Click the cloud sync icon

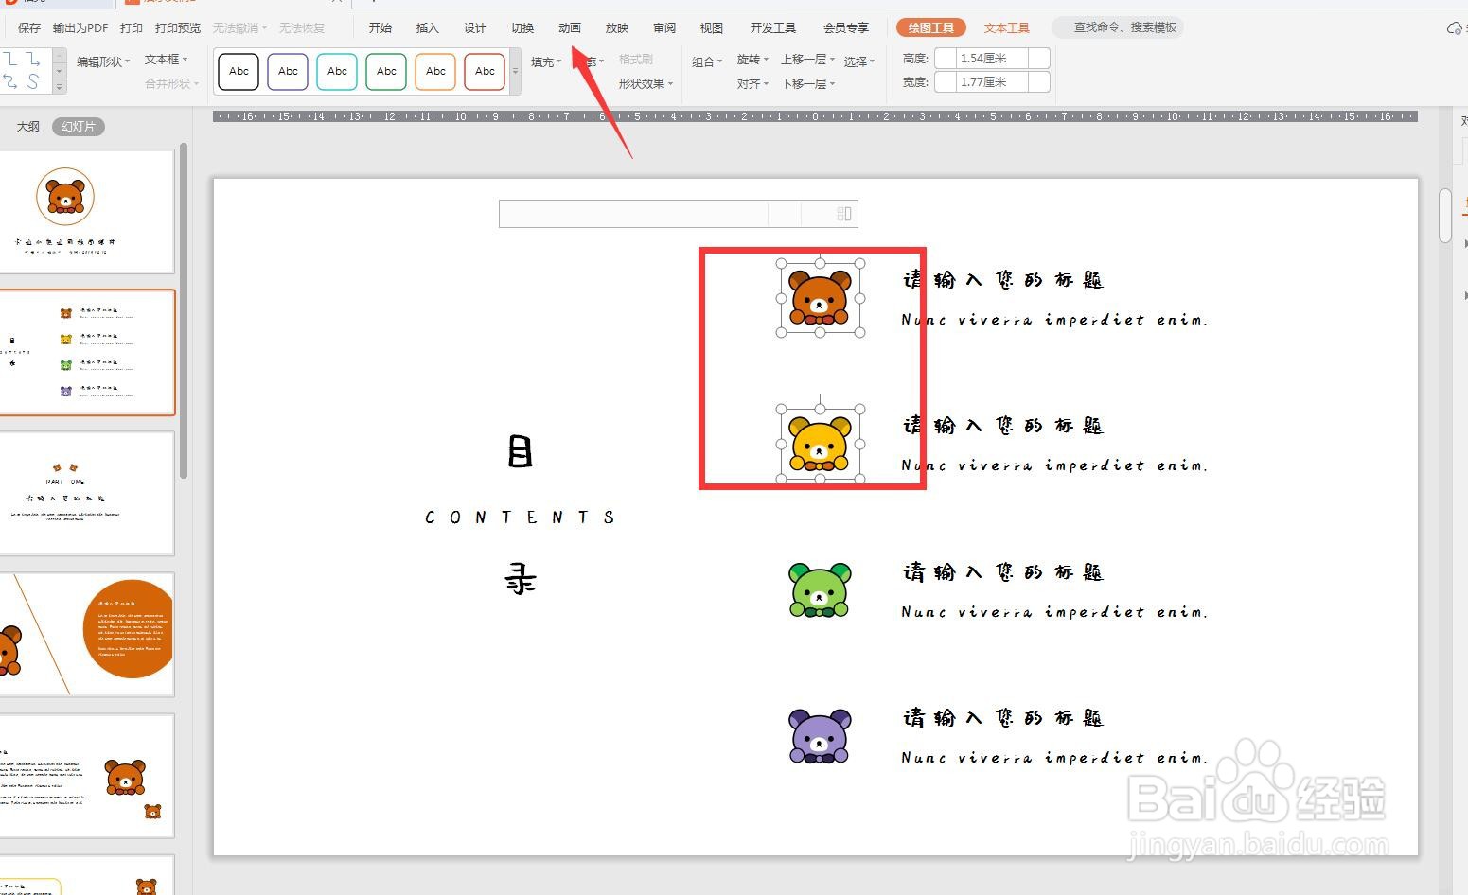1455,28
